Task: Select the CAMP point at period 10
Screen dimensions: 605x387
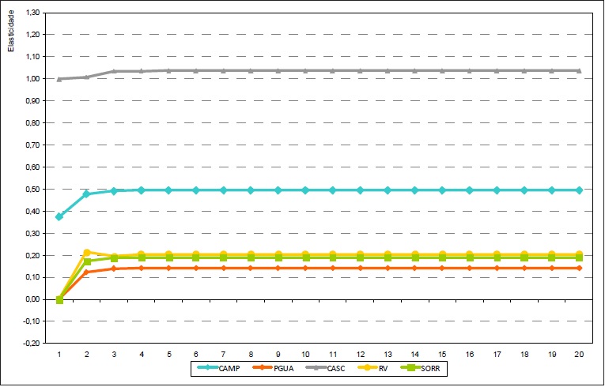Action: [305, 190]
